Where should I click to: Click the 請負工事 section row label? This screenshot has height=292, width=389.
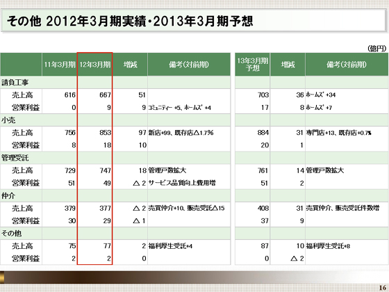[x=15, y=82]
